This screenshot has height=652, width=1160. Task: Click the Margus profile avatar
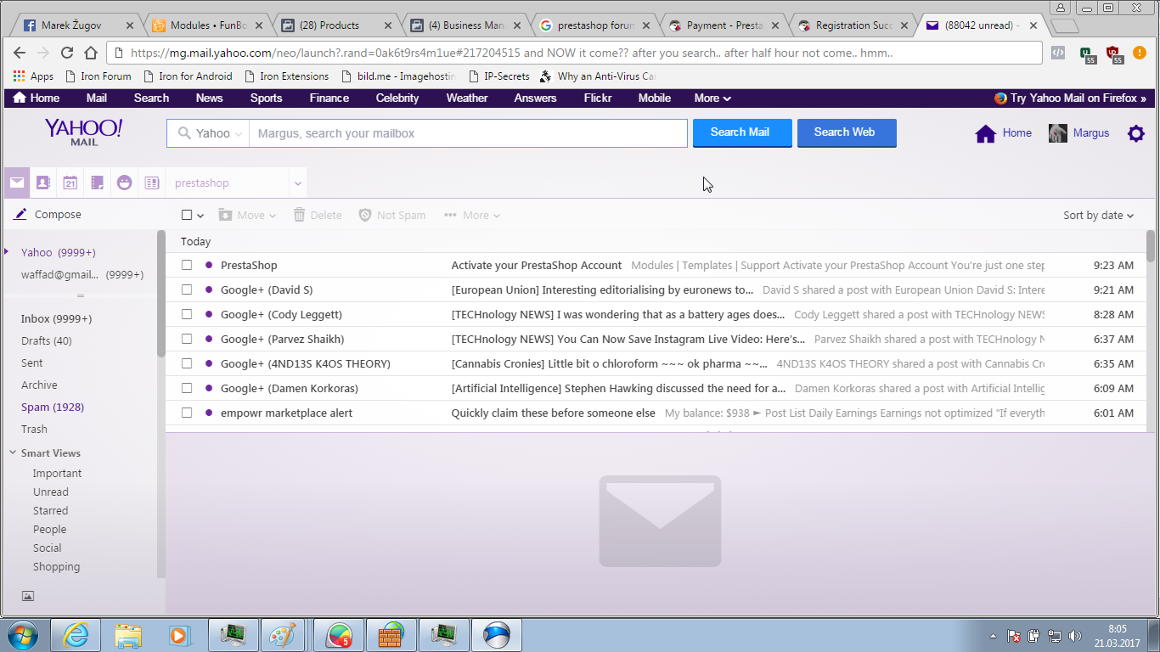point(1058,133)
